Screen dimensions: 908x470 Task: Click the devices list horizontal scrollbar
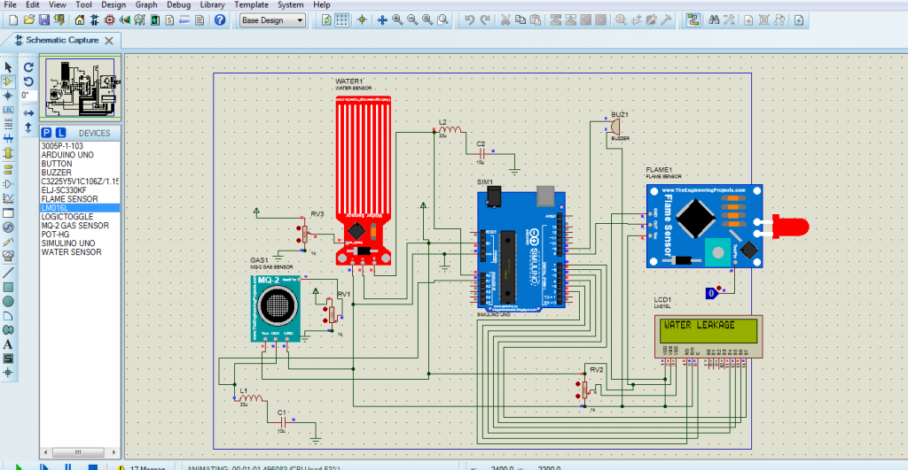point(80,452)
